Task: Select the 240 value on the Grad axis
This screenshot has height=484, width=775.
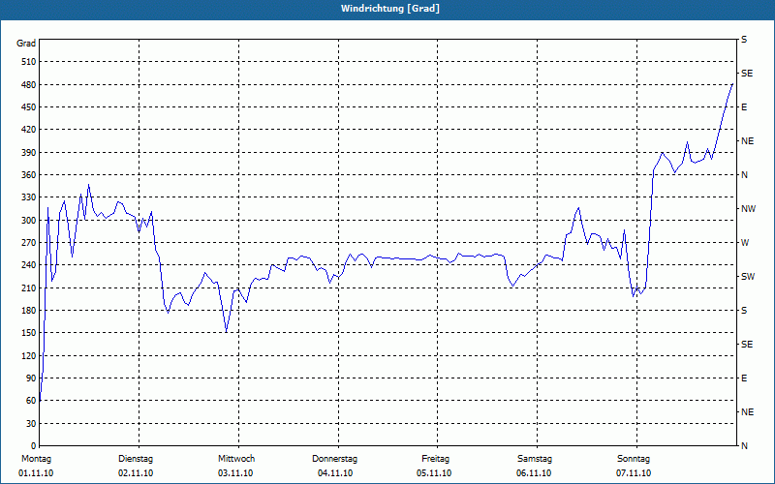Action: (x=29, y=265)
